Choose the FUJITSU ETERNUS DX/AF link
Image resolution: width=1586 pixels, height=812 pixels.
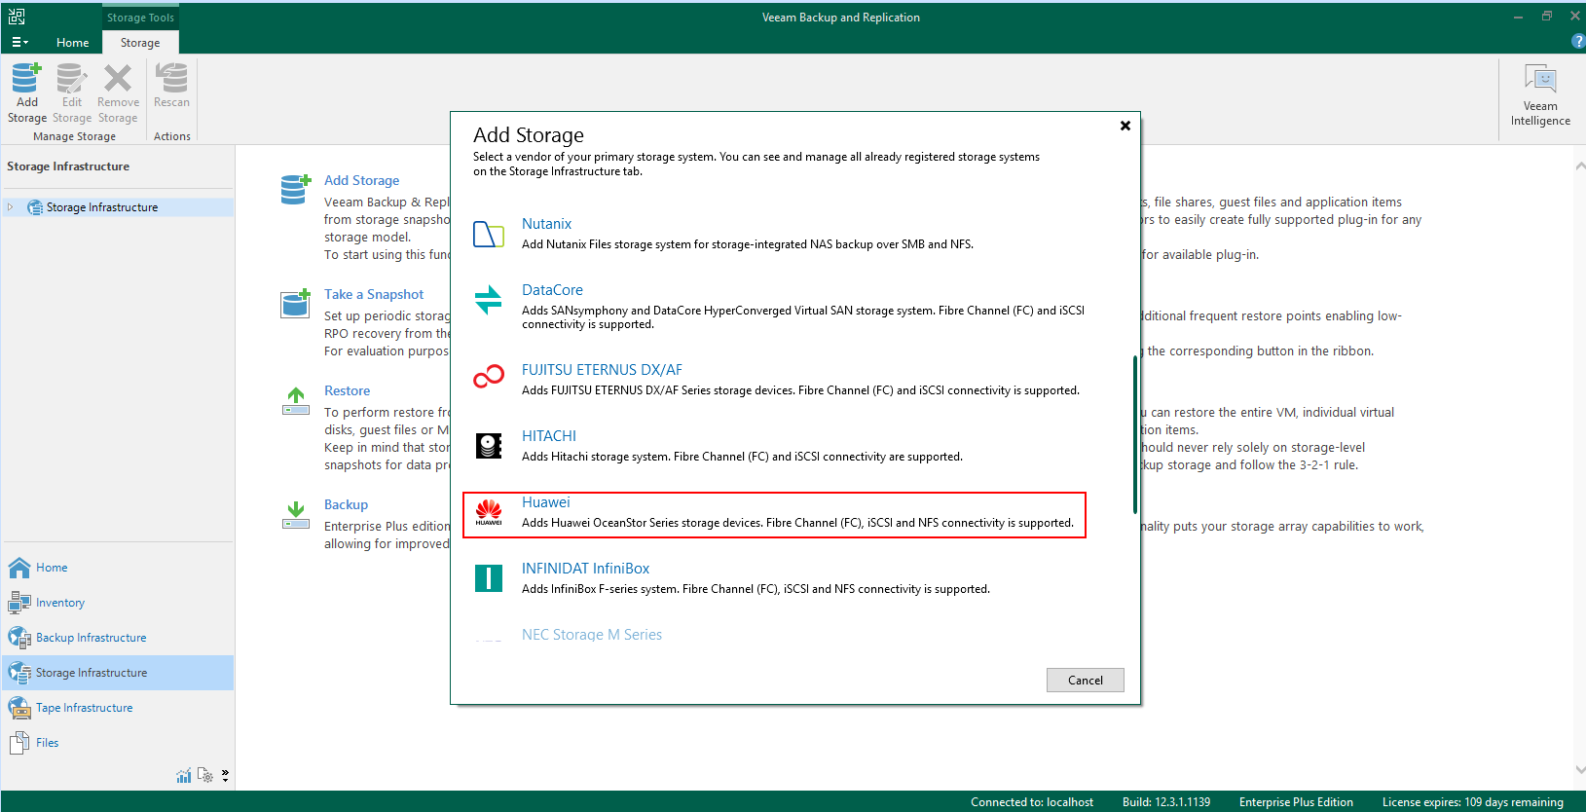602,370
